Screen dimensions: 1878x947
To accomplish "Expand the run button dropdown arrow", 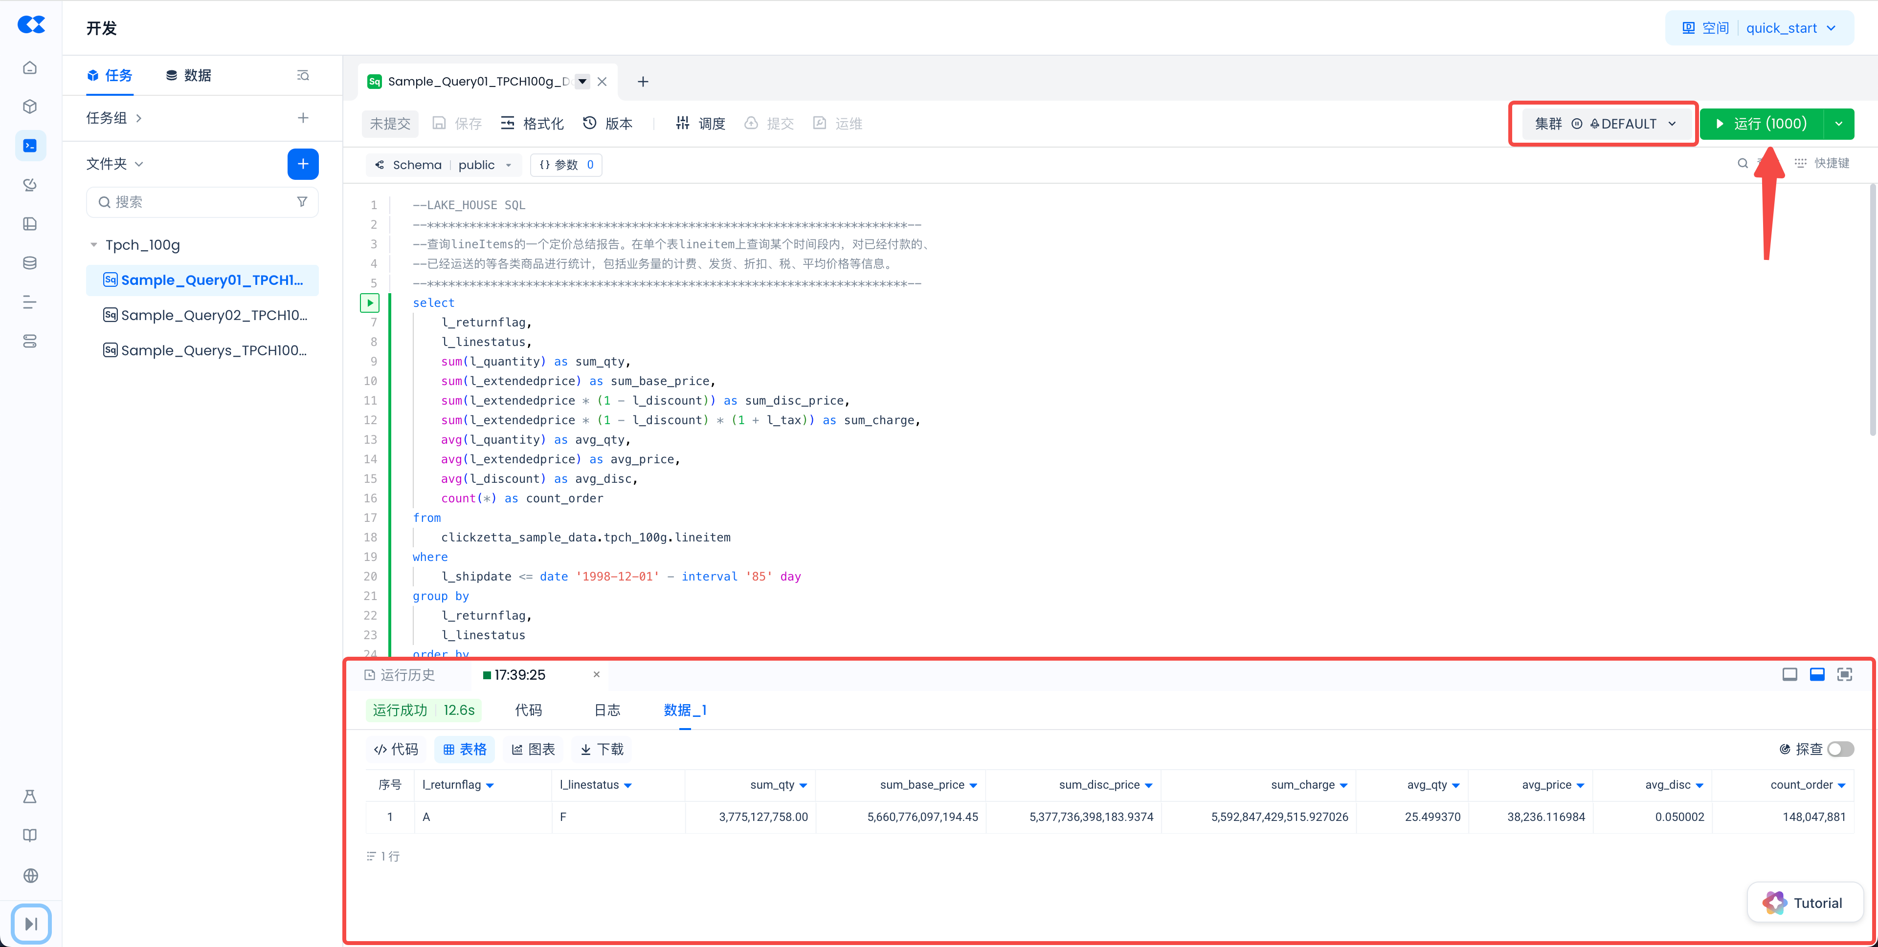I will tap(1839, 124).
